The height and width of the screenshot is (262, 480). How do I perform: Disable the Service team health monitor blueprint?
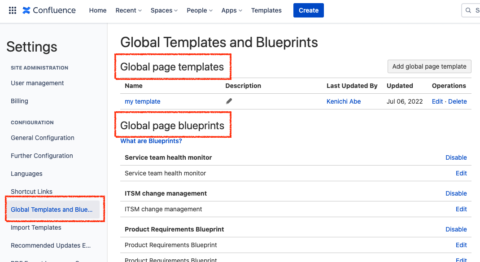(456, 157)
